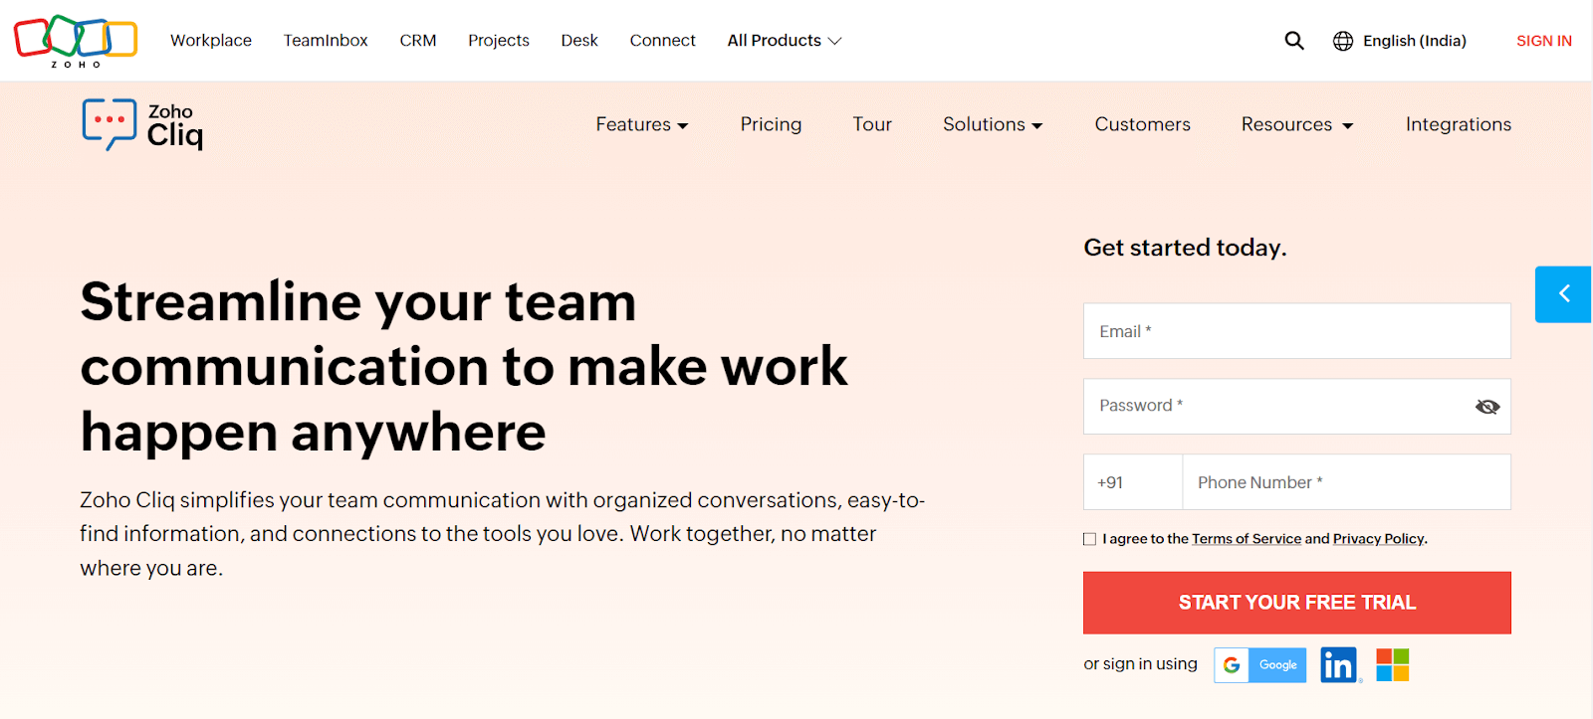Select the +91 country code field
The width and height of the screenshot is (1593, 719).
1132,482
